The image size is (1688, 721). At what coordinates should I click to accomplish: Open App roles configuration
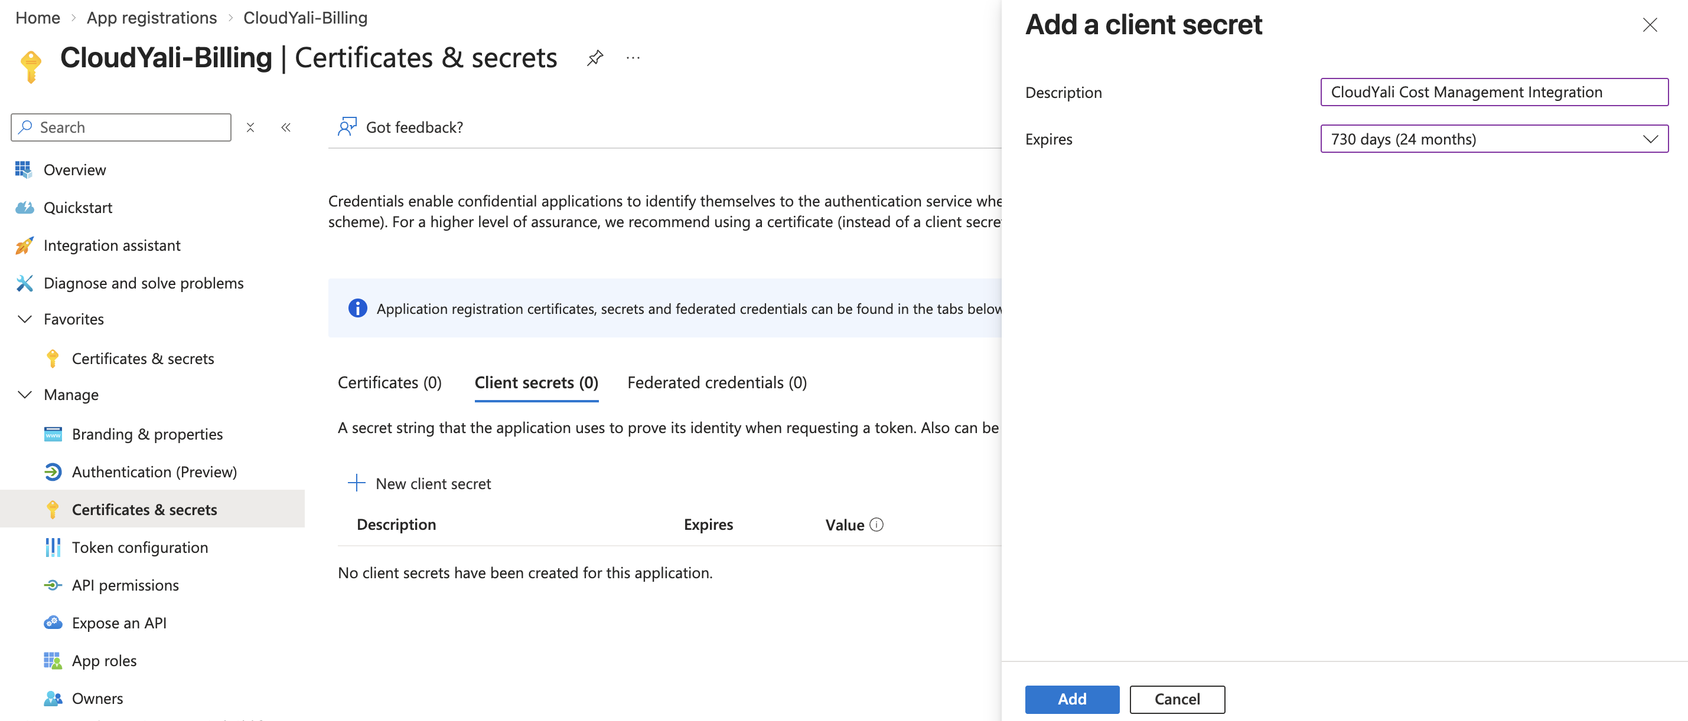coord(103,661)
